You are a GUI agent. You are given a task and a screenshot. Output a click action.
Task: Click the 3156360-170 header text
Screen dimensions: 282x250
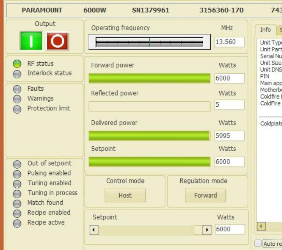(221, 10)
